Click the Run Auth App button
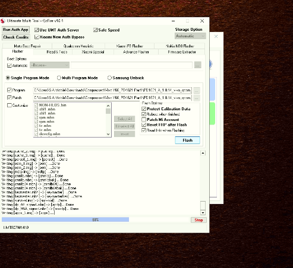Image resolution: width=293 pixels, height=268 pixels. tap(15, 30)
